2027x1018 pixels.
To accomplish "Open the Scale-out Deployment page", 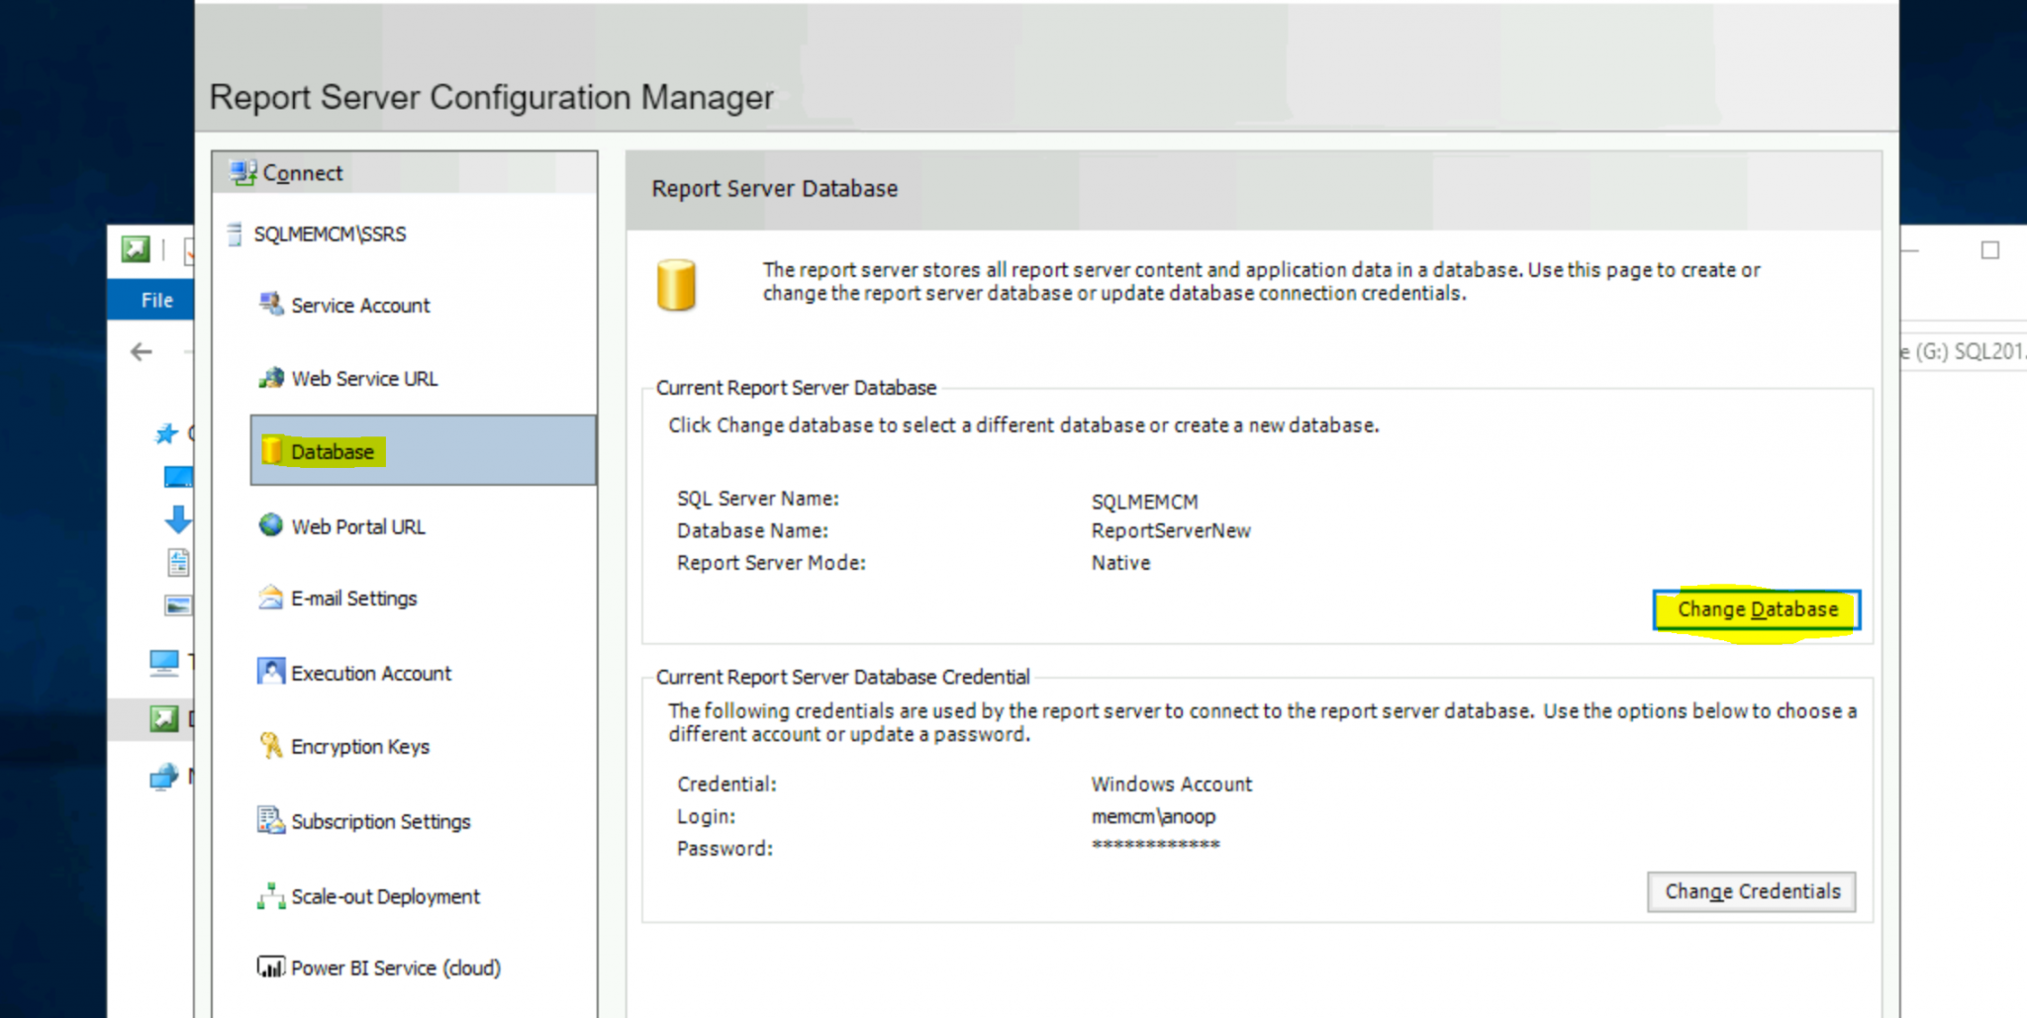I will [x=385, y=896].
